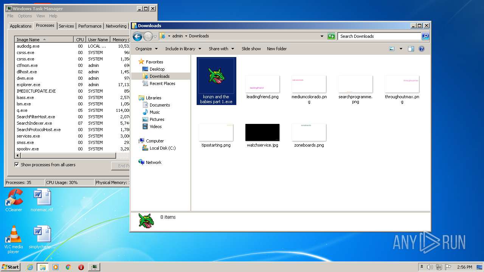Switch to Networking tab
The height and width of the screenshot is (272, 484).
coord(116,26)
